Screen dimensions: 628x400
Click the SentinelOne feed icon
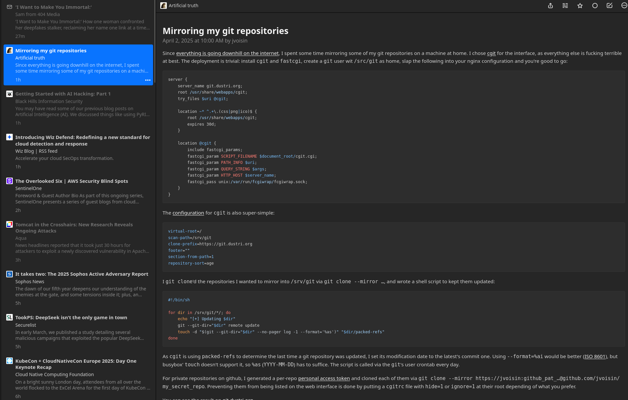point(9,181)
